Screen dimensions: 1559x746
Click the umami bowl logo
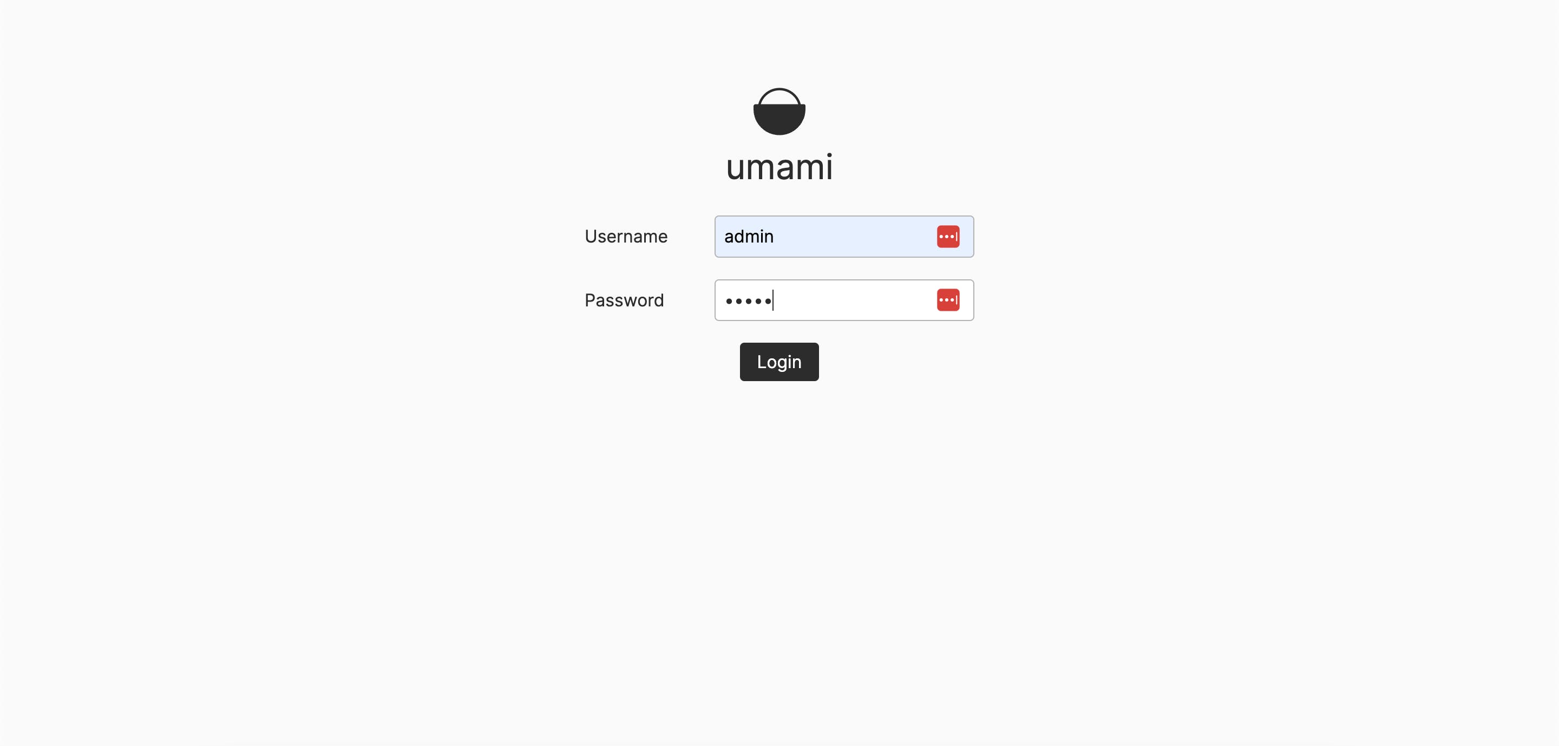[x=779, y=112]
